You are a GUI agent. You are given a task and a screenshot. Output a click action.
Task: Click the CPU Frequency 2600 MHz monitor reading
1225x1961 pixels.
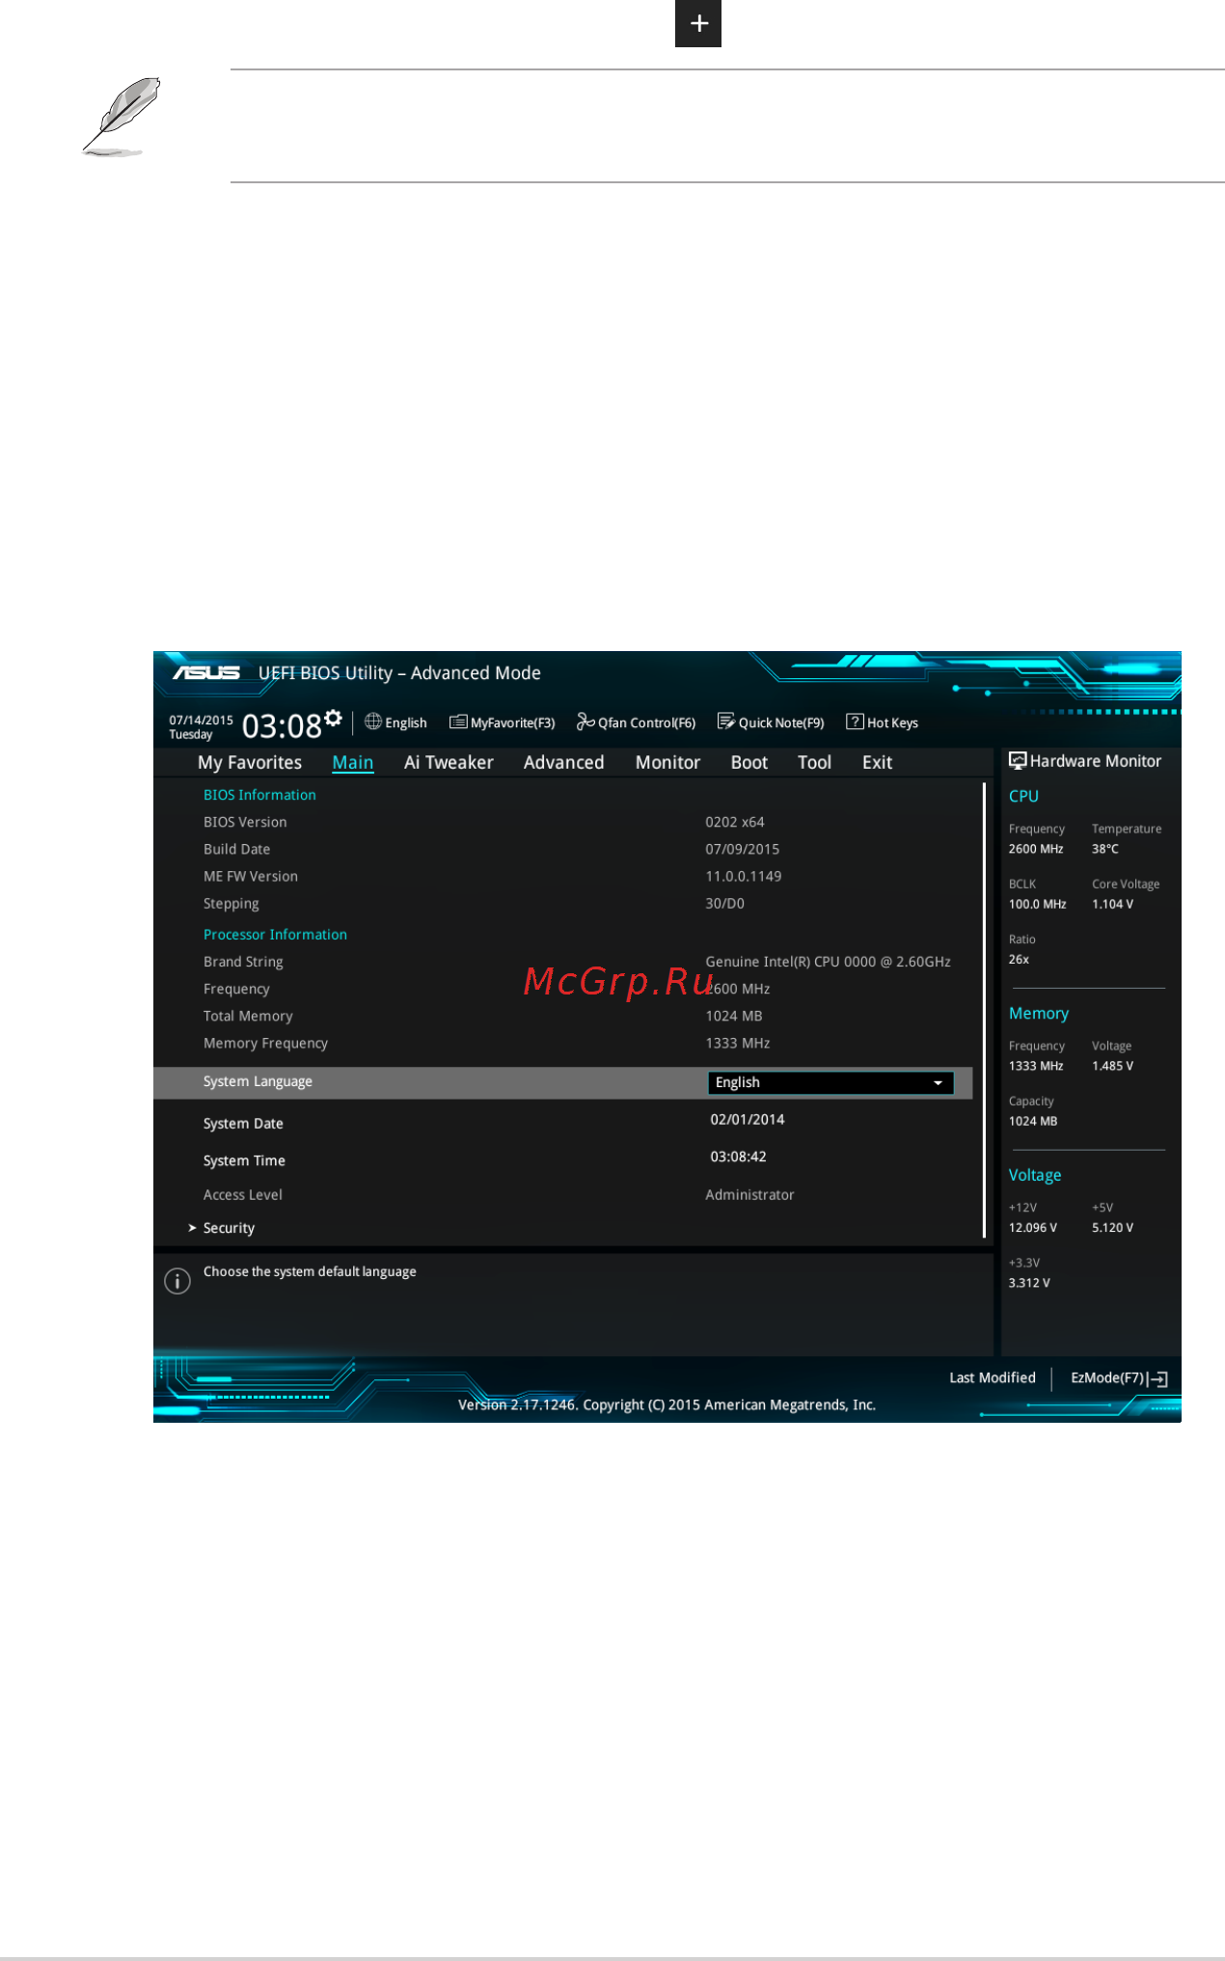point(1036,849)
